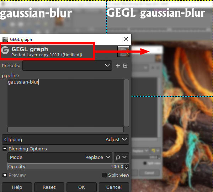Toggle the Preview checkbox

coord(5,175)
